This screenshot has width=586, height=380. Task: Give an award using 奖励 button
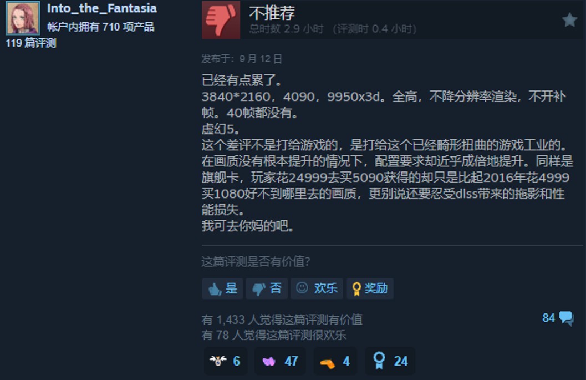[x=370, y=288]
